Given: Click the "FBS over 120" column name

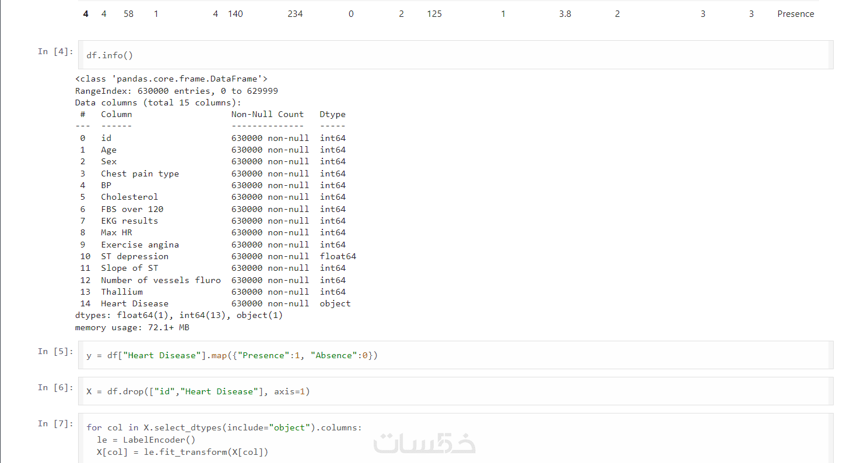Looking at the screenshot, I should coord(132,209).
